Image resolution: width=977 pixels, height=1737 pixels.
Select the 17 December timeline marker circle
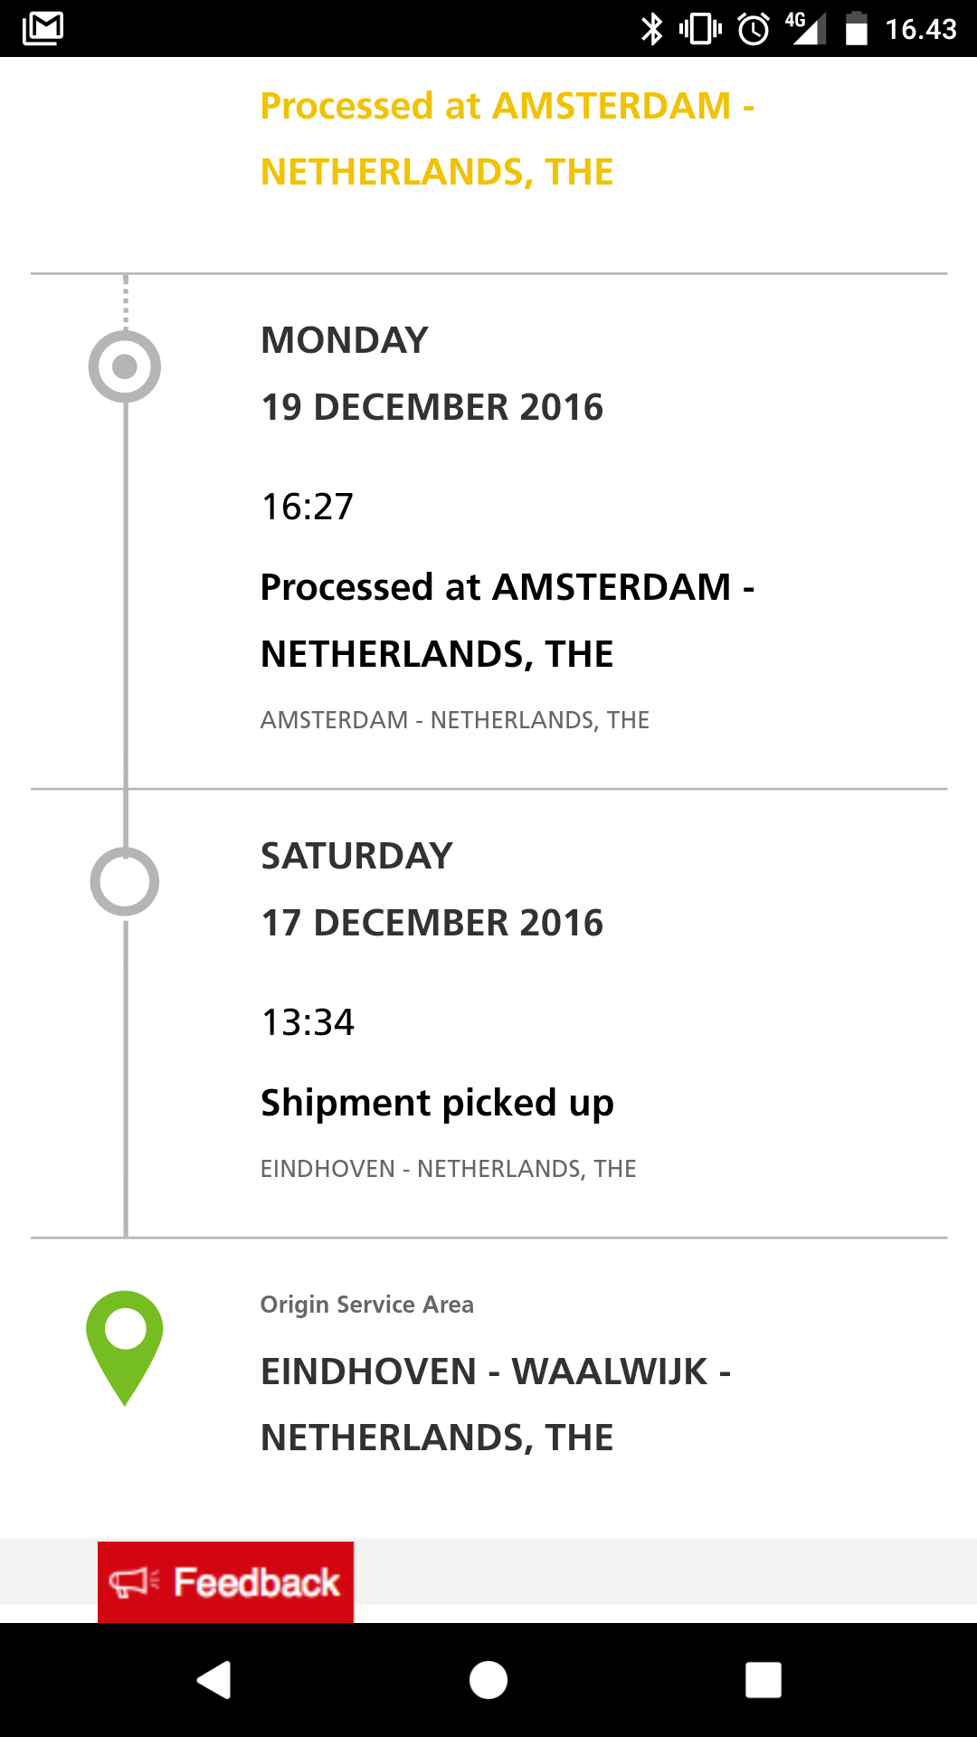coord(125,881)
